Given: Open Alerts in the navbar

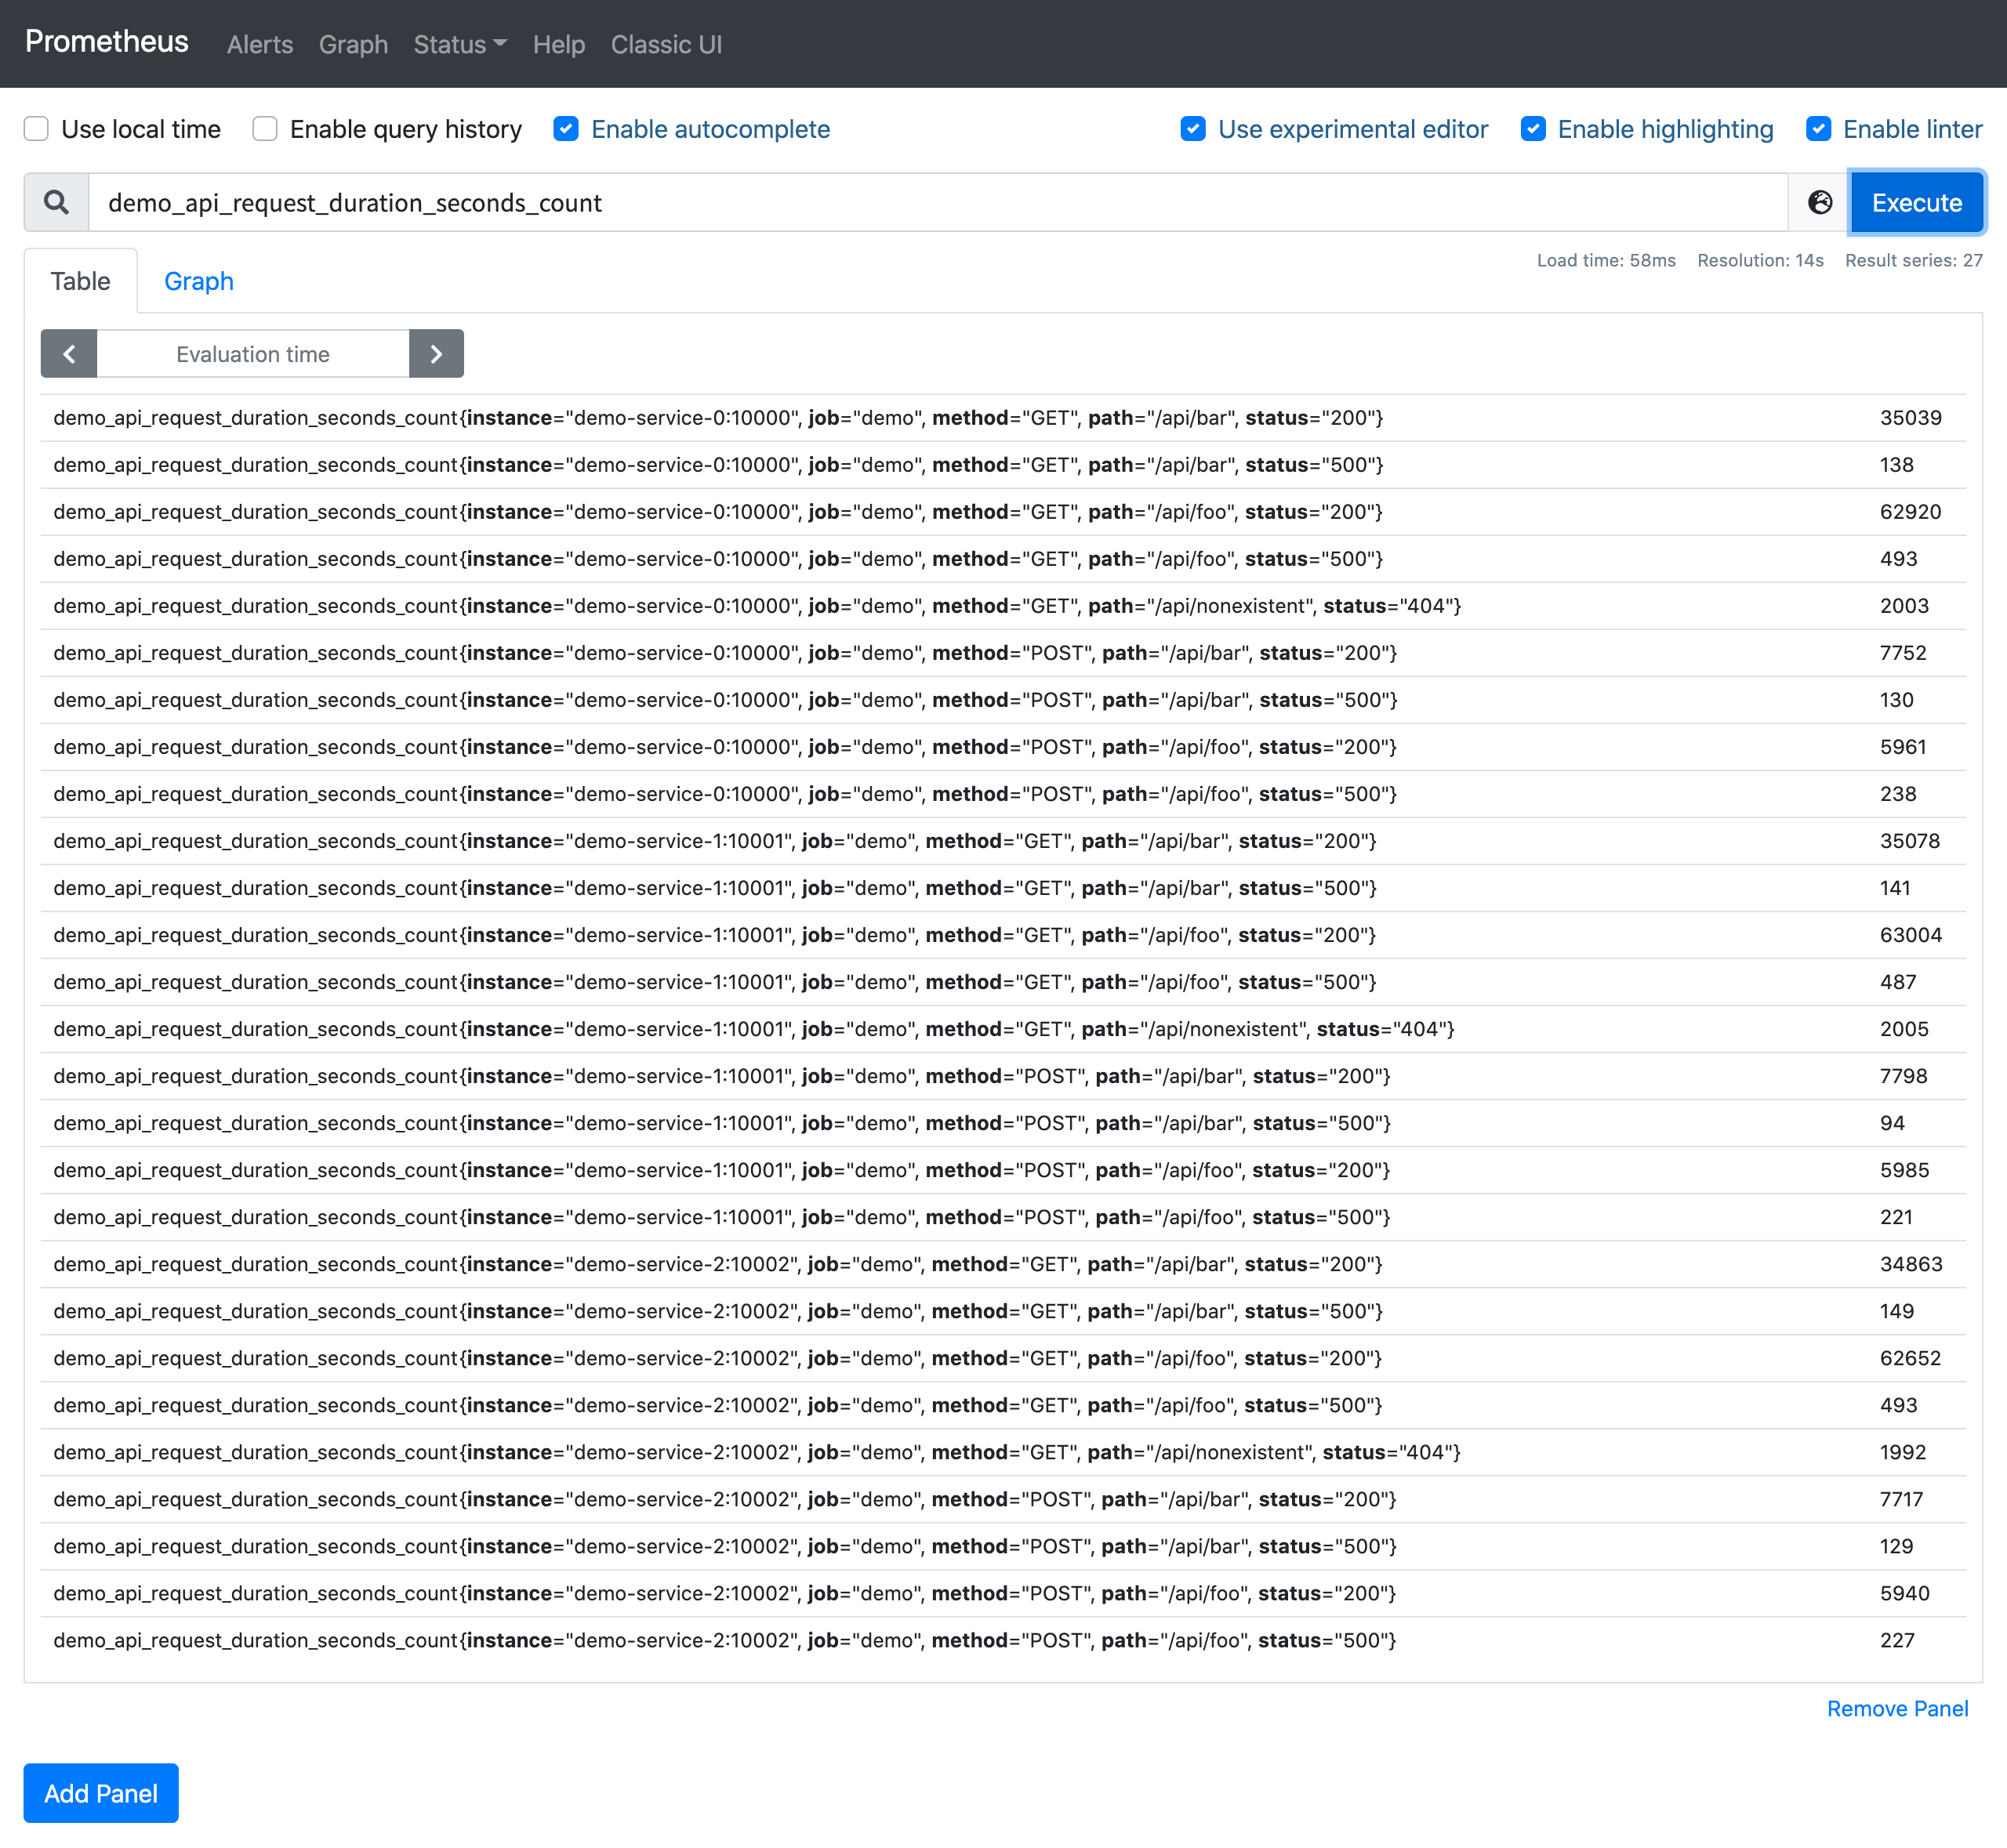Looking at the screenshot, I should [x=260, y=45].
